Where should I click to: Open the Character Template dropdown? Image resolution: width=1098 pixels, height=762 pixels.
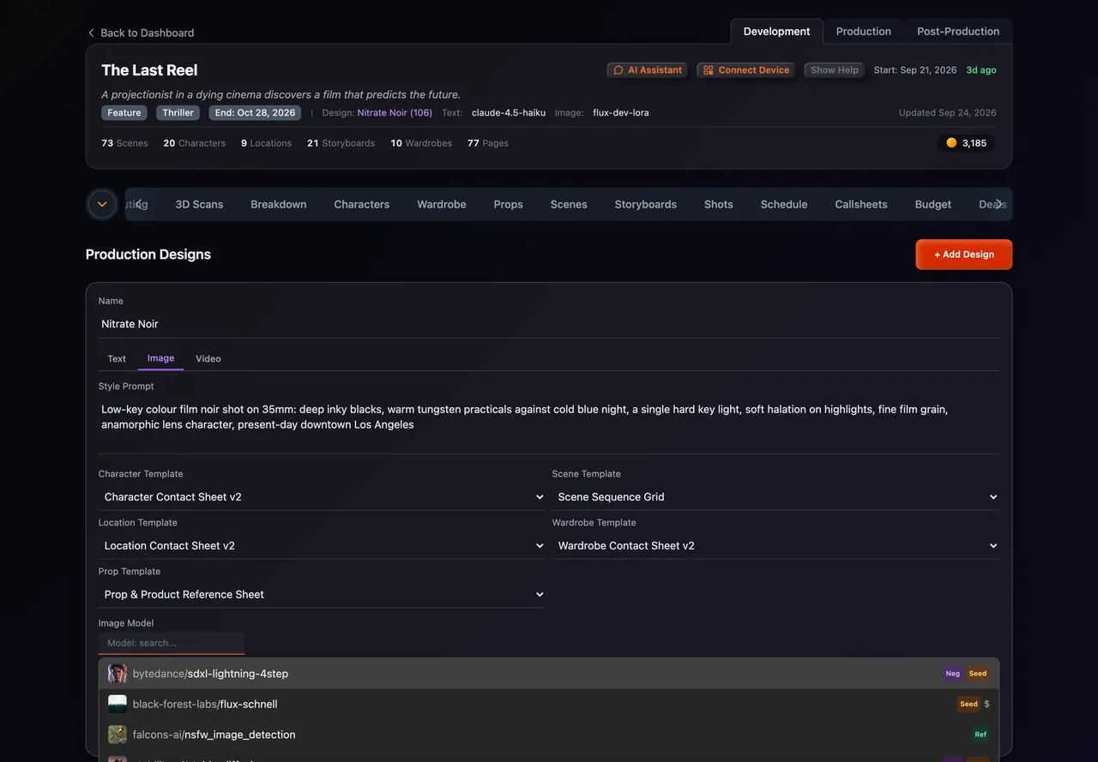(x=322, y=497)
